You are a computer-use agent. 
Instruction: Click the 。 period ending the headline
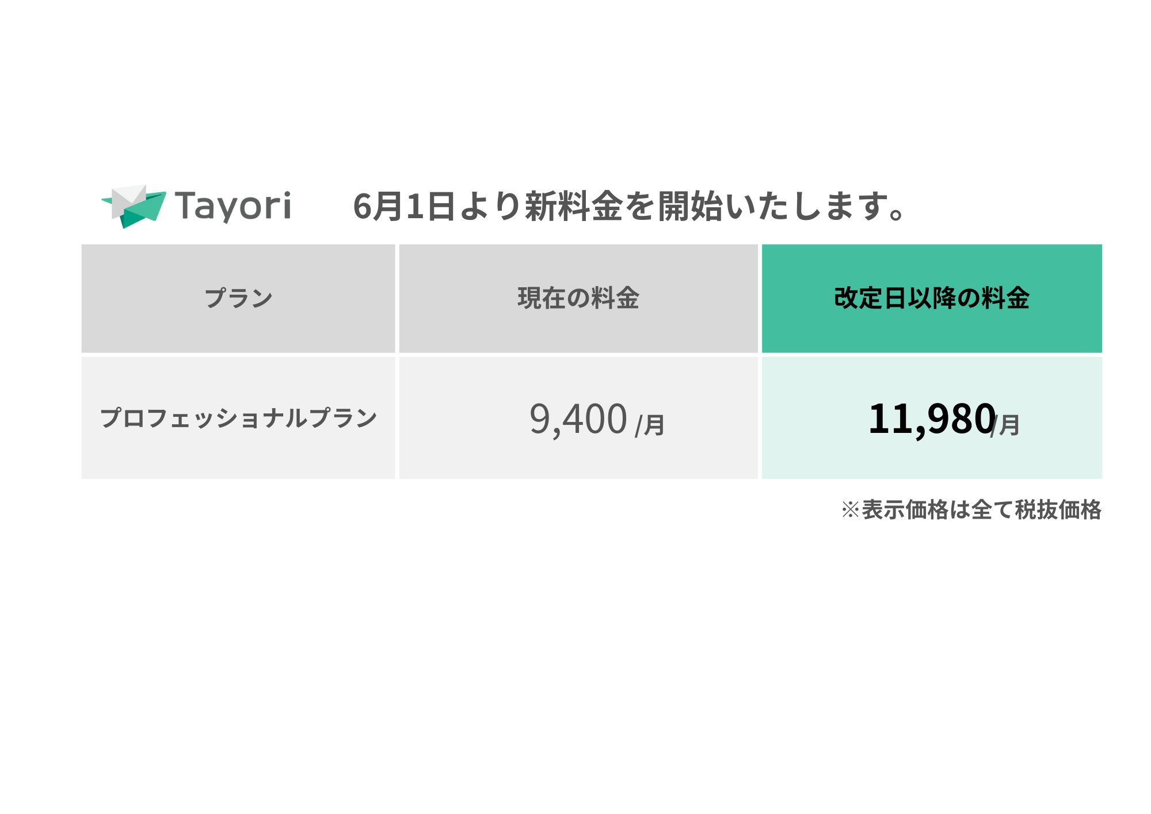[897, 214]
